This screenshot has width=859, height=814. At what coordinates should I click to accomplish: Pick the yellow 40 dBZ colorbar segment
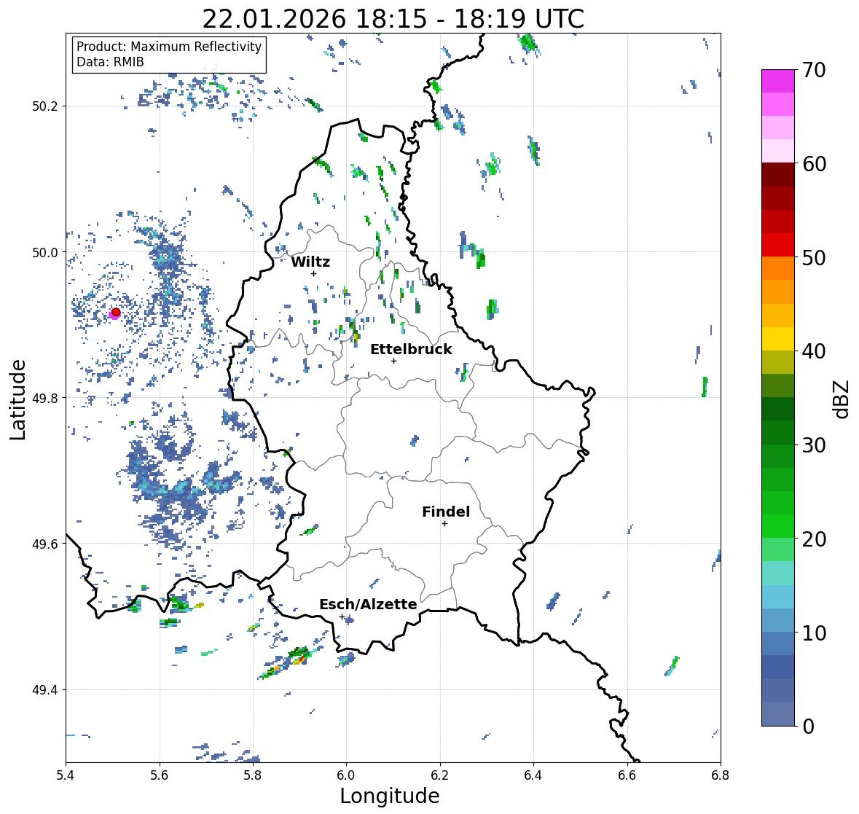[778, 339]
